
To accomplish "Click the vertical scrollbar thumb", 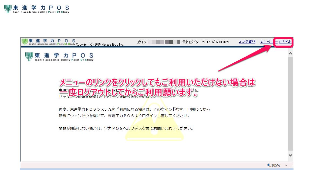I will (x=291, y=104).
